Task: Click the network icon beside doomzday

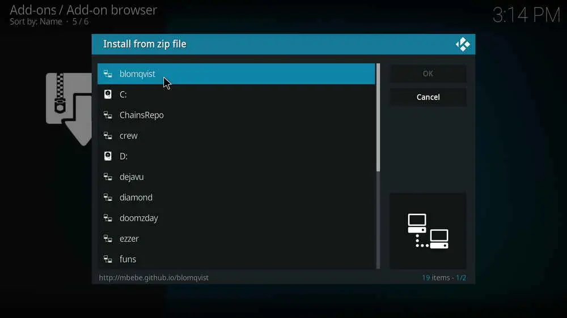Action: [108, 218]
